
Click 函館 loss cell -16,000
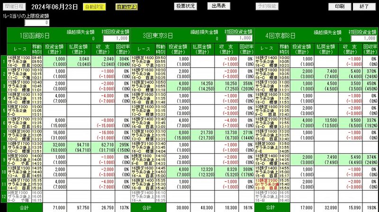click(103, 135)
